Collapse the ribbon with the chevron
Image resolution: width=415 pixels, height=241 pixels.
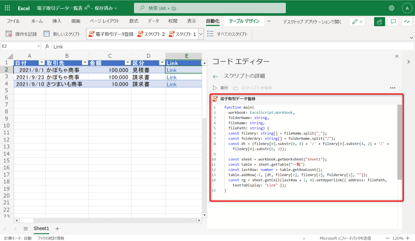click(x=411, y=37)
